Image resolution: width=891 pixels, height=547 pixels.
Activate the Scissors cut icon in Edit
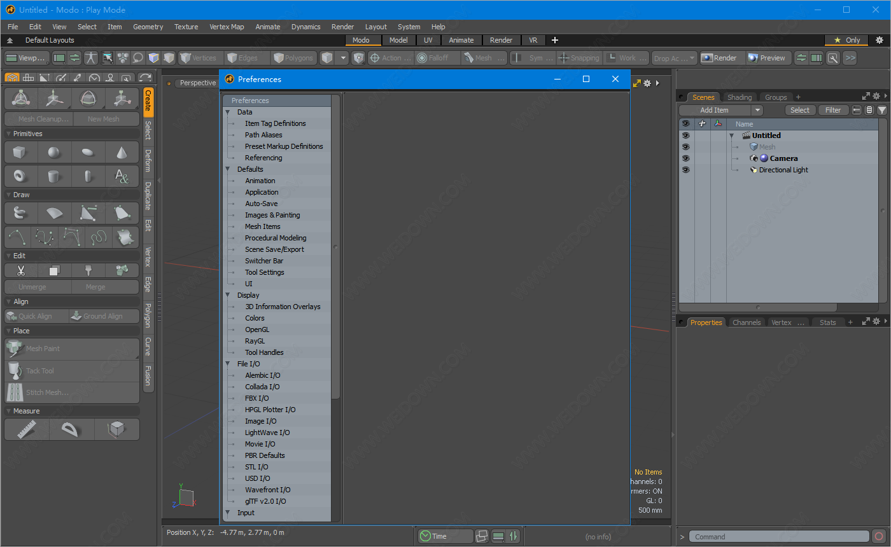tap(20, 270)
